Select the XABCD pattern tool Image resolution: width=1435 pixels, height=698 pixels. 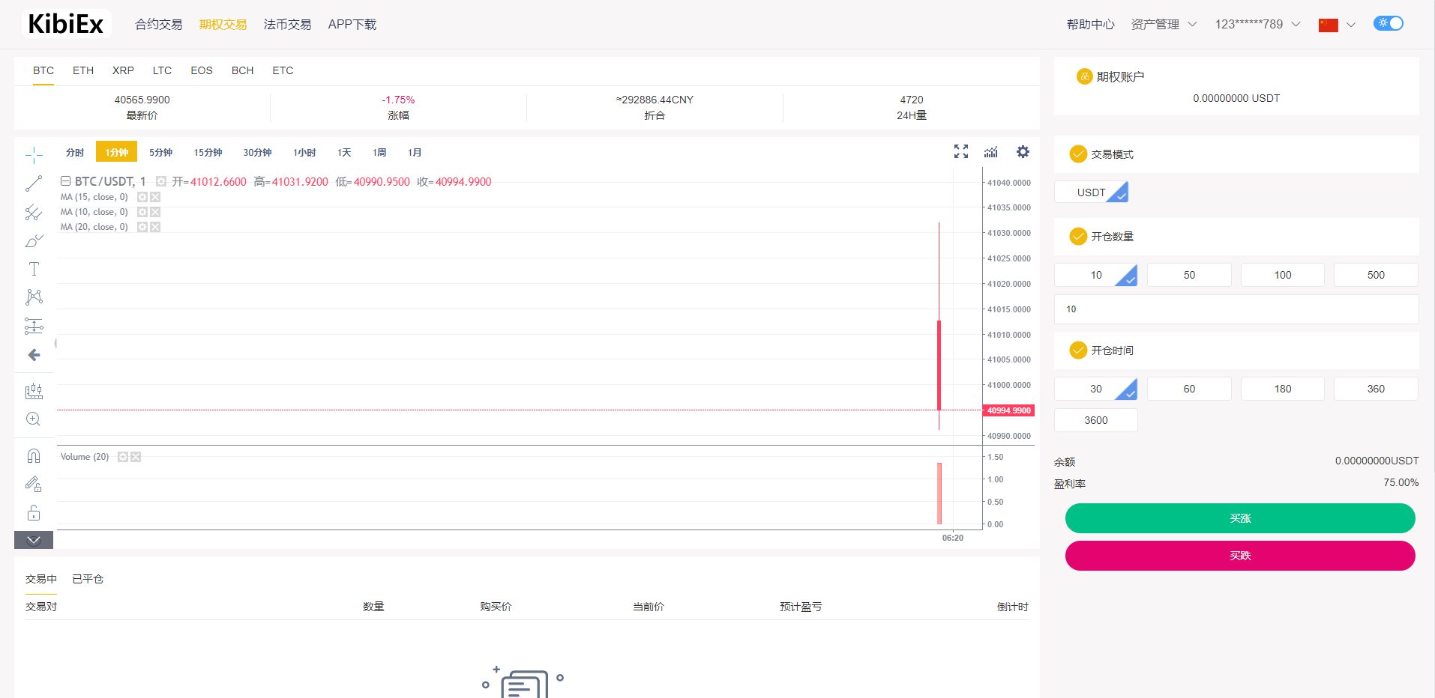[x=34, y=297]
